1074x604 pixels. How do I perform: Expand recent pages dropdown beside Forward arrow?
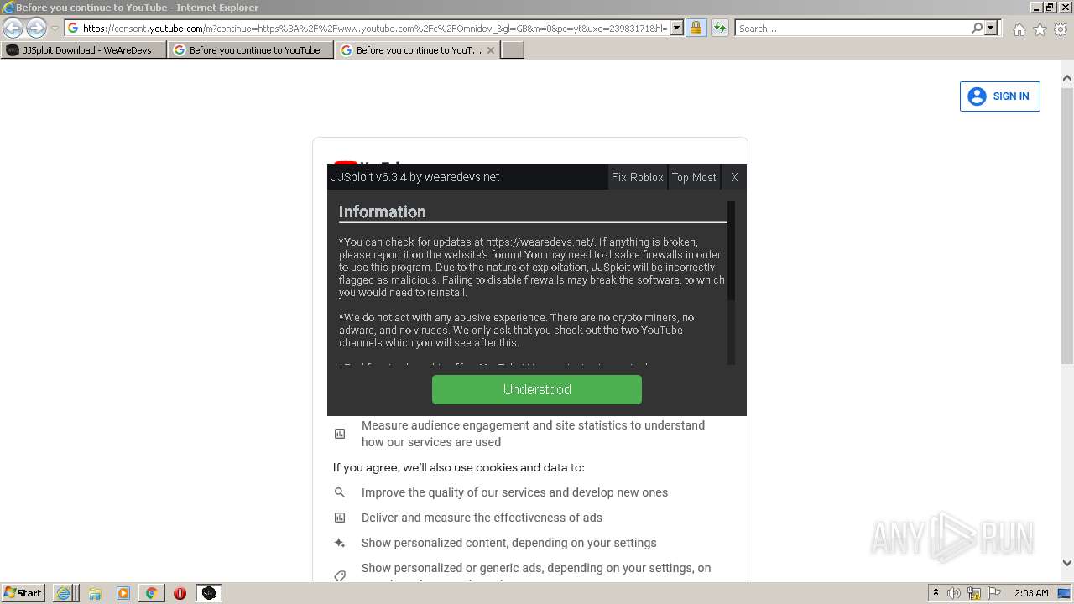pyautogui.click(x=55, y=29)
